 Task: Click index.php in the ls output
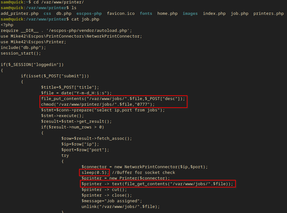coord(214,14)
